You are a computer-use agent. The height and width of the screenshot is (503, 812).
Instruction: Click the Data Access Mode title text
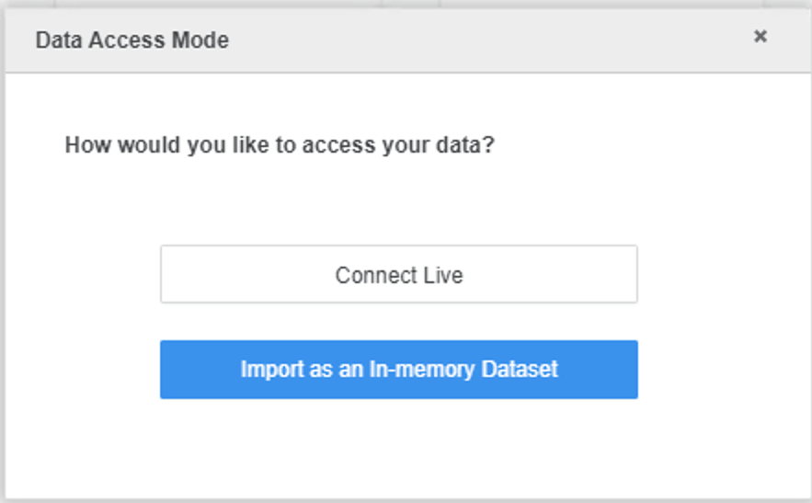click(132, 40)
